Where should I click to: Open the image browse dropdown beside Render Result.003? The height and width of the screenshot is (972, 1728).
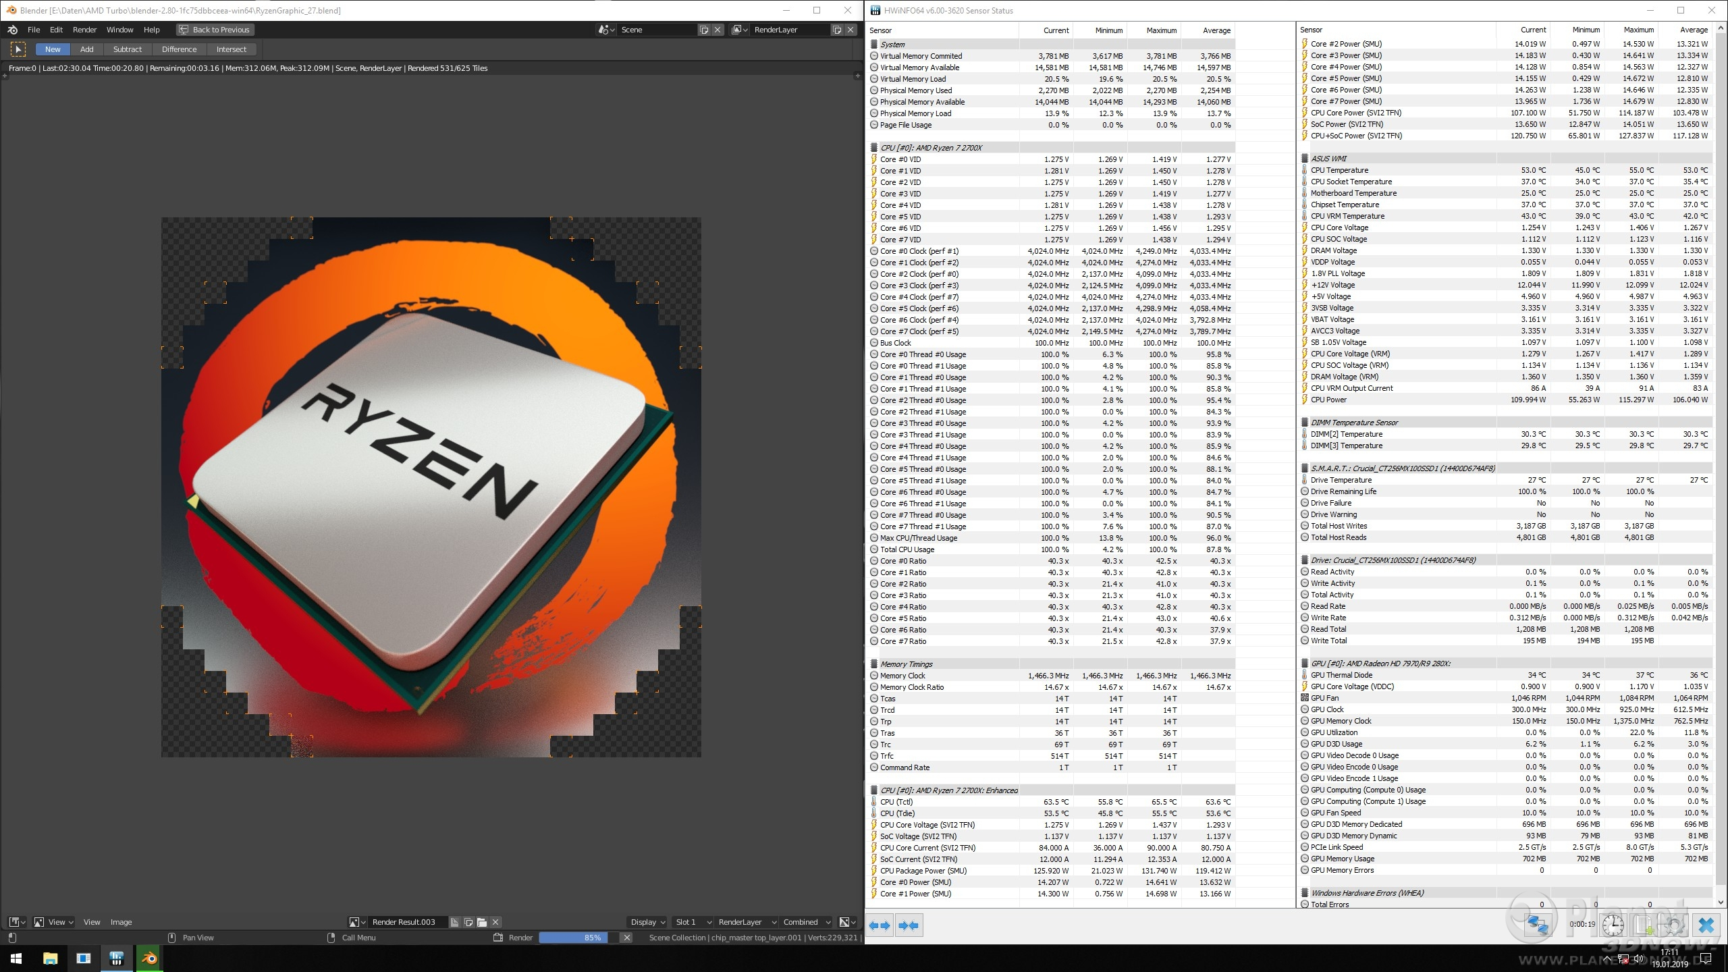pyautogui.click(x=357, y=922)
